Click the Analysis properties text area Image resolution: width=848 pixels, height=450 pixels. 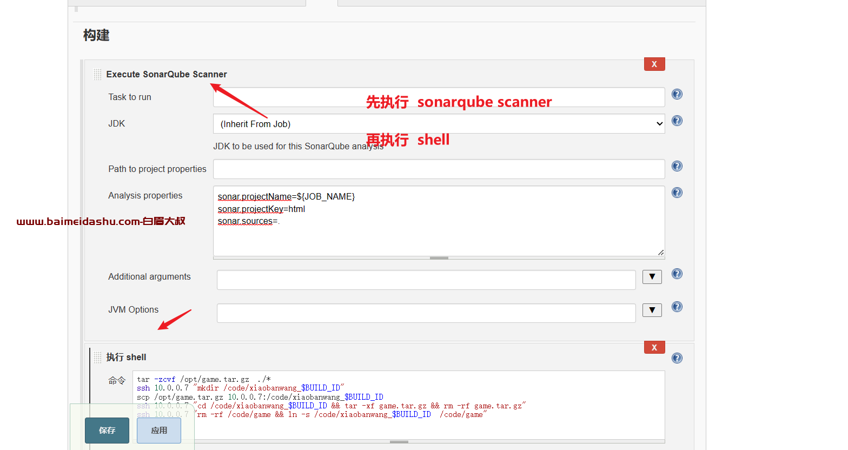click(439, 221)
